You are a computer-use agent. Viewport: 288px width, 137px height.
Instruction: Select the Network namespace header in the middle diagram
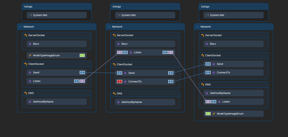(x=117, y=27)
